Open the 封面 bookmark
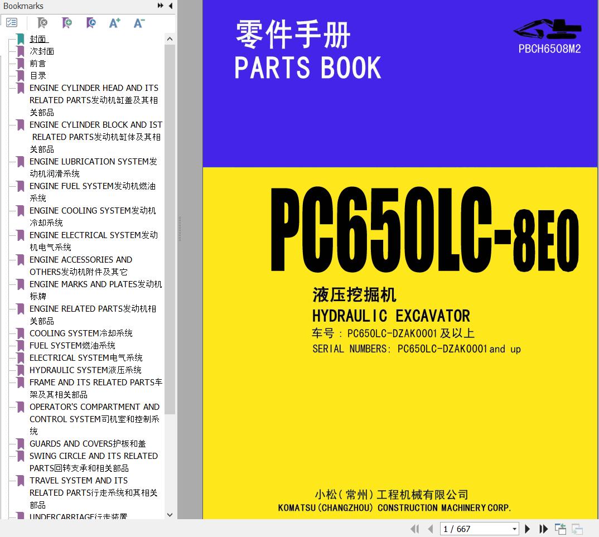This screenshot has height=537, width=599. (x=39, y=39)
